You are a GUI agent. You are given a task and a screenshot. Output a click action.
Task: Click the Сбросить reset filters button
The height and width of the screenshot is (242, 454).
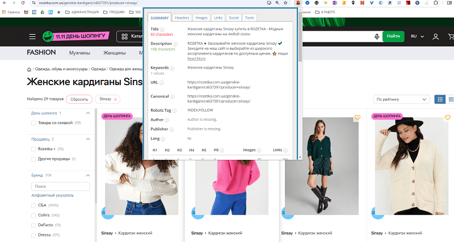(x=79, y=99)
